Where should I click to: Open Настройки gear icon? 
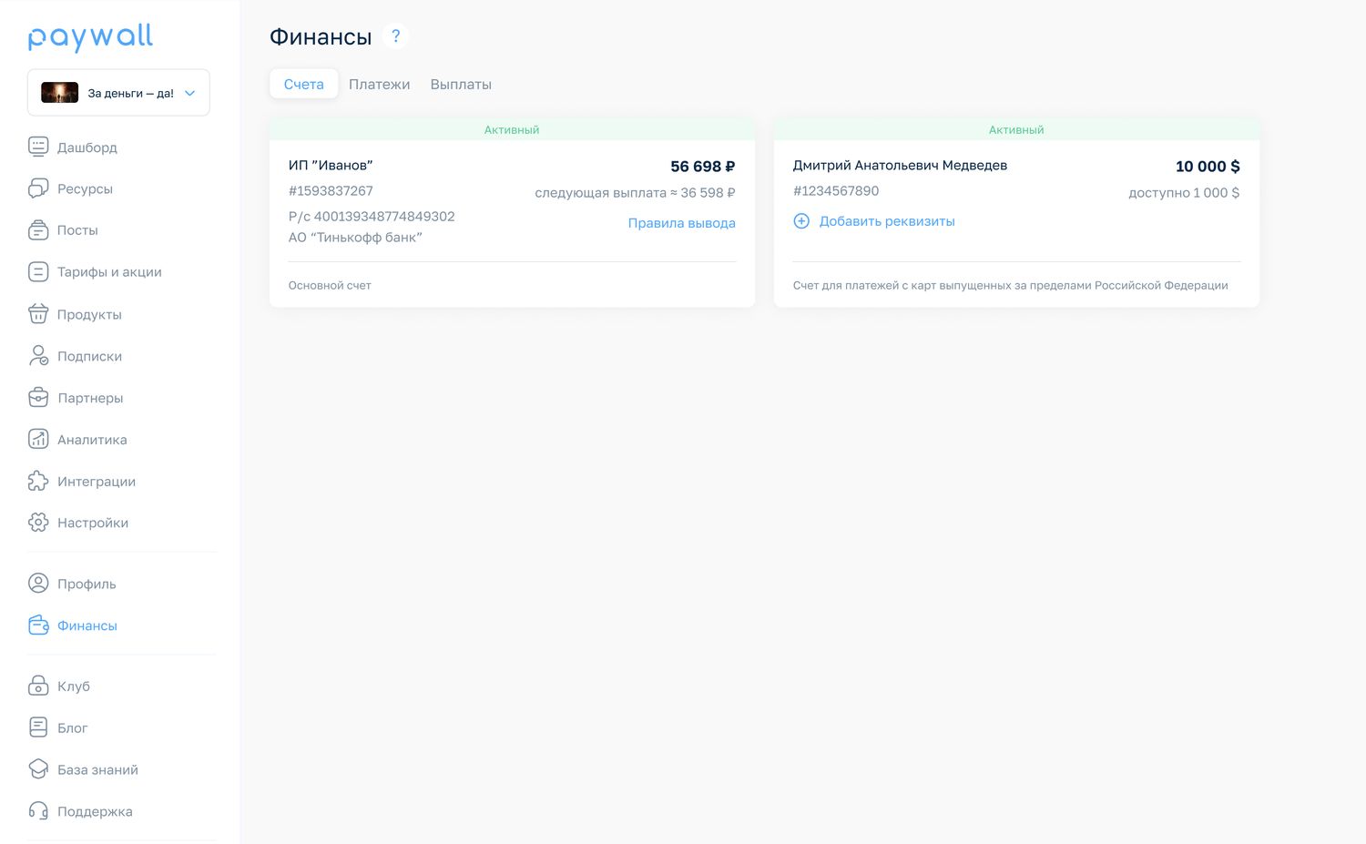[38, 523]
